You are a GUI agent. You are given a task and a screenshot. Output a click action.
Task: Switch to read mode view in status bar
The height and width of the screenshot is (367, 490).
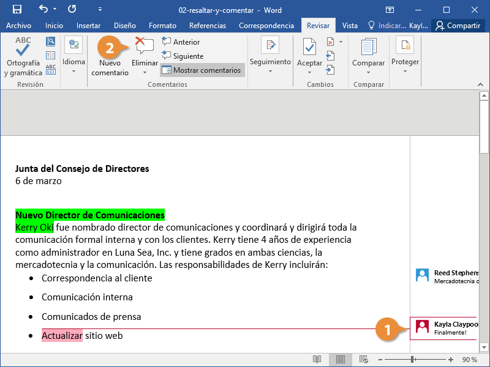pyautogui.click(x=317, y=359)
